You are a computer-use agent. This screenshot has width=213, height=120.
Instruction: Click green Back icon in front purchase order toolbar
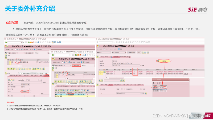[x=76, y=55]
